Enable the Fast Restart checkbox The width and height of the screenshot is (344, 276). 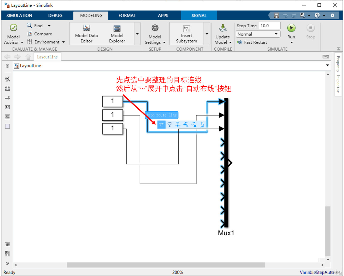coord(240,42)
